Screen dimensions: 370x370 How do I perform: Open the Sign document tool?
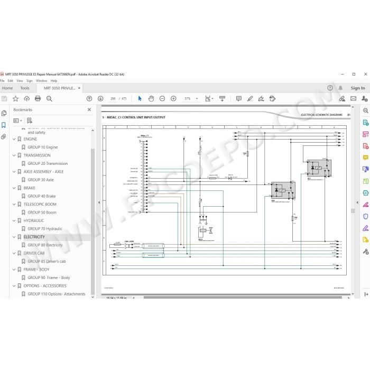click(261, 99)
